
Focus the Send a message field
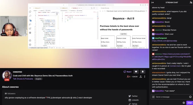[171, 97]
